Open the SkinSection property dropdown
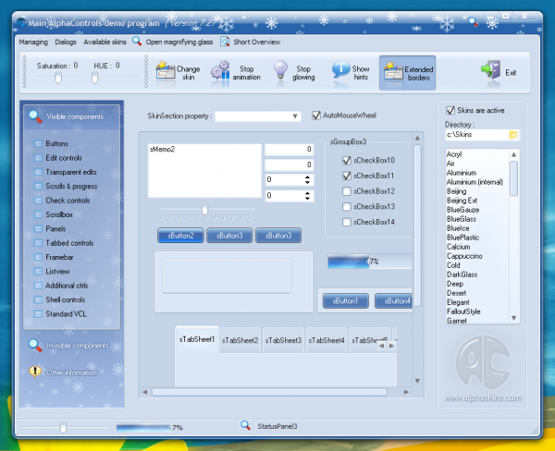 tap(294, 116)
